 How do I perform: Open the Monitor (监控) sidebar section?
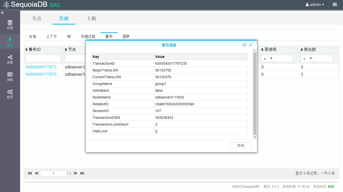tap(10, 42)
